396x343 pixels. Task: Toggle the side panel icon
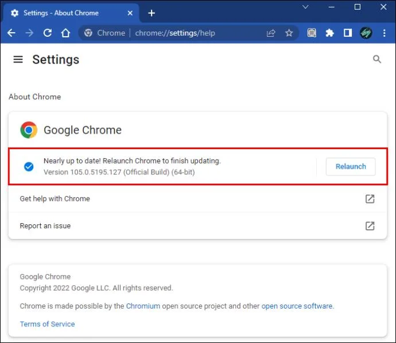(348, 33)
